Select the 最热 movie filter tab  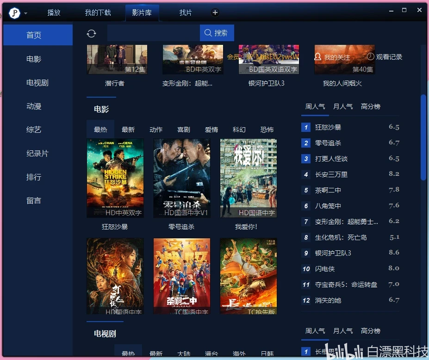[x=100, y=130]
